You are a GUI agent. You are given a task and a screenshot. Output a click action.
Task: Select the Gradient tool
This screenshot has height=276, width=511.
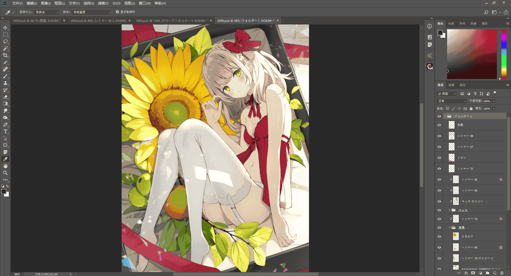coord(5,104)
